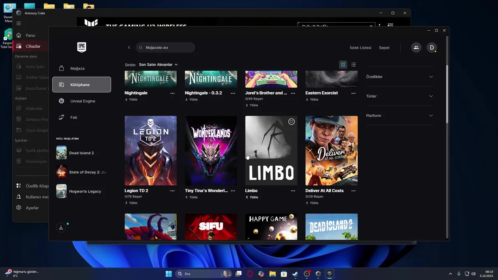Open the D profile avatar menu
This screenshot has width=498, height=280.
[x=431, y=47]
